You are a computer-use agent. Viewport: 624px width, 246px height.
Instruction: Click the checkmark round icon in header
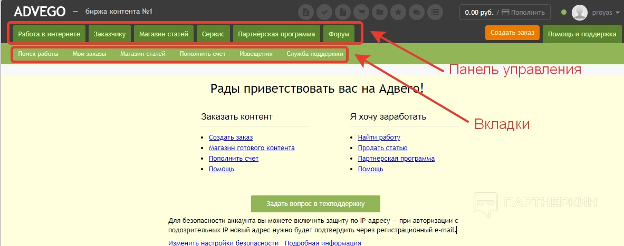click(325, 12)
